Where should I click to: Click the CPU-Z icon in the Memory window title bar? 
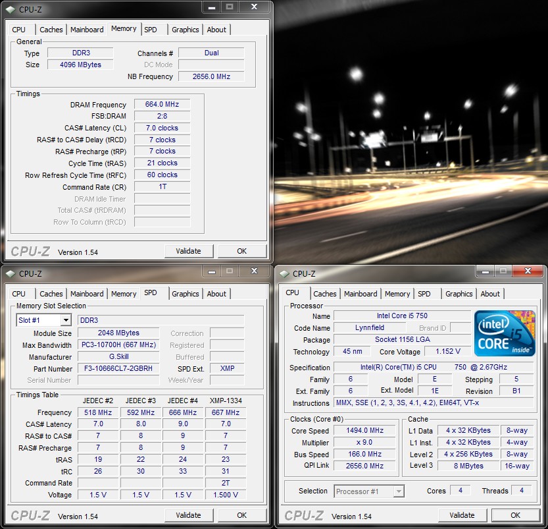click(11, 9)
